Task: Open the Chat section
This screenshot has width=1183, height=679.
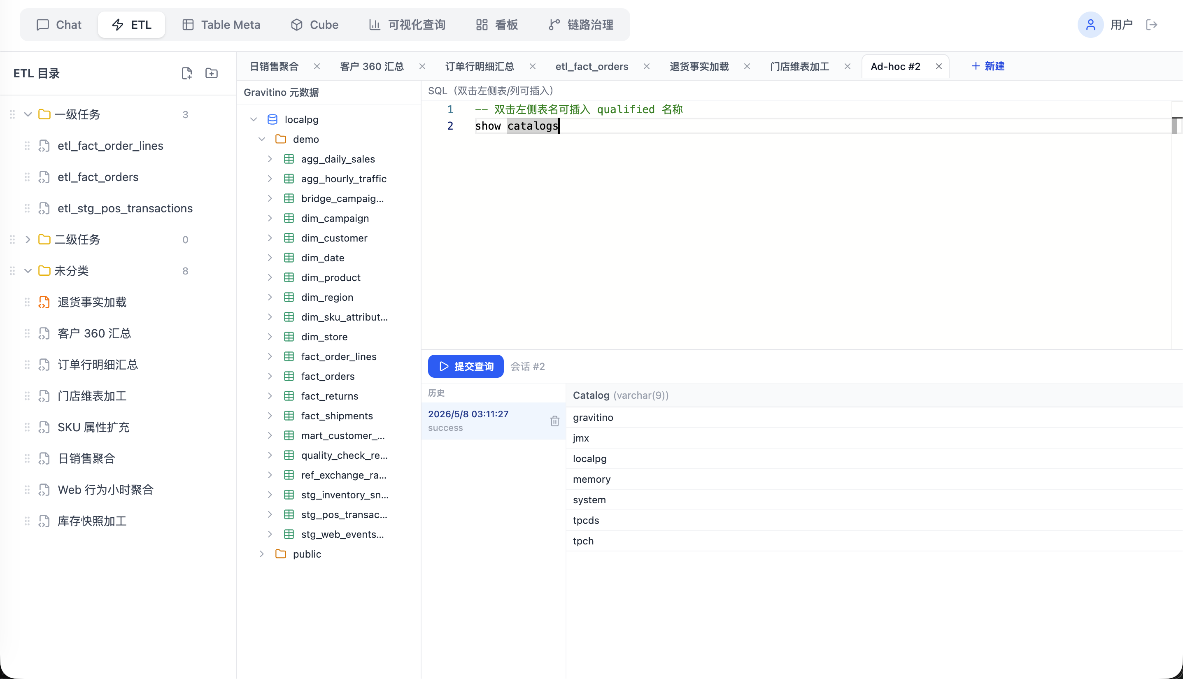Action: pos(59,25)
